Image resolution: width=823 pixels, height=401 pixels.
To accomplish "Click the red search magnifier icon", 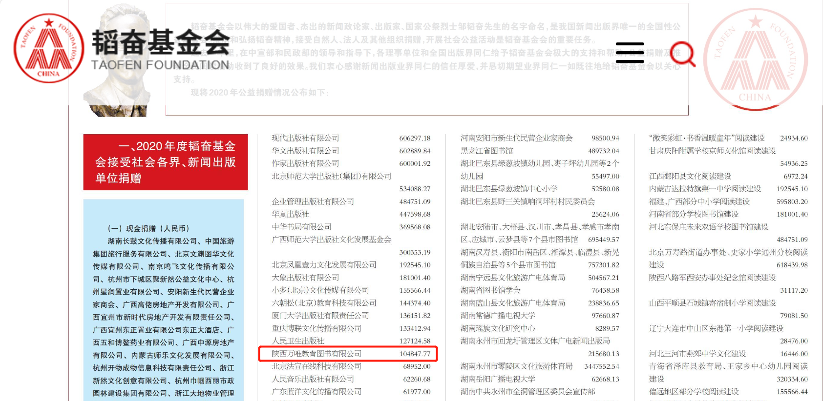I will [683, 54].
